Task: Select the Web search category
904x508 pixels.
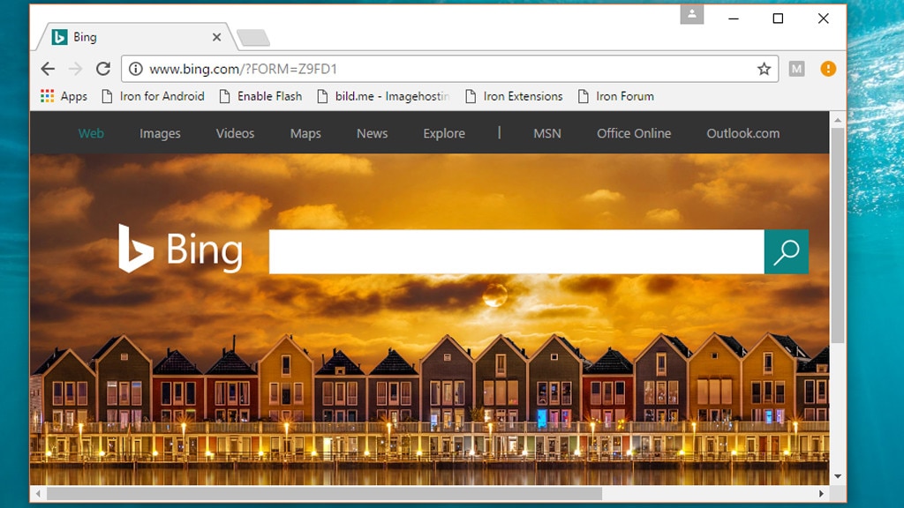Action: click(x=91, y=133)
